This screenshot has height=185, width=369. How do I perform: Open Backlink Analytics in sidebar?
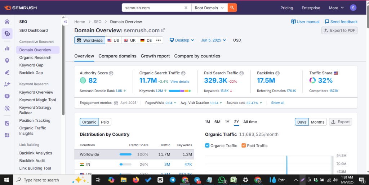click(36, 153)
